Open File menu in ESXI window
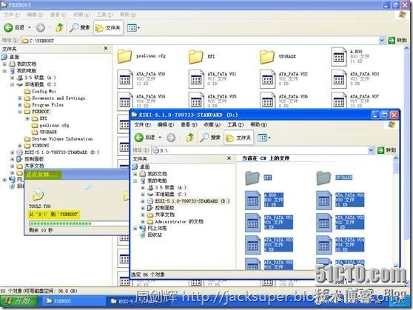 [x=142, y=124]
